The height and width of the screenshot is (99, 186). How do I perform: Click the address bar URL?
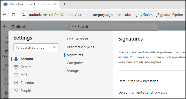click(106, 15)
